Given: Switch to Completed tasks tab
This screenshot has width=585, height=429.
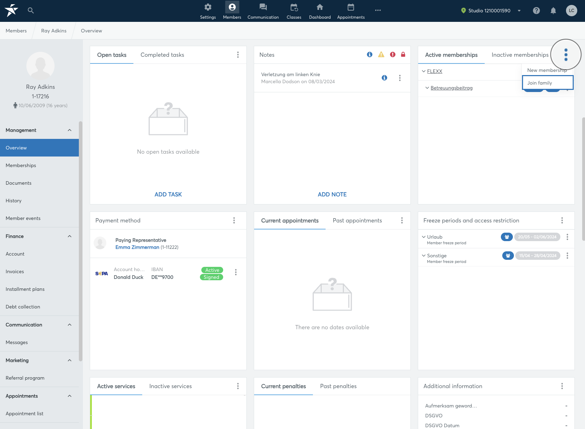Looking at the screenshot, I should coord(162,55).
